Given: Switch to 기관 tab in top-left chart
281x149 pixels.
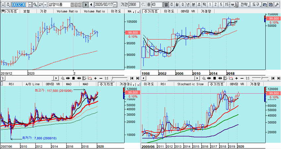Looking at the screenshot, I should click(43, 11).
